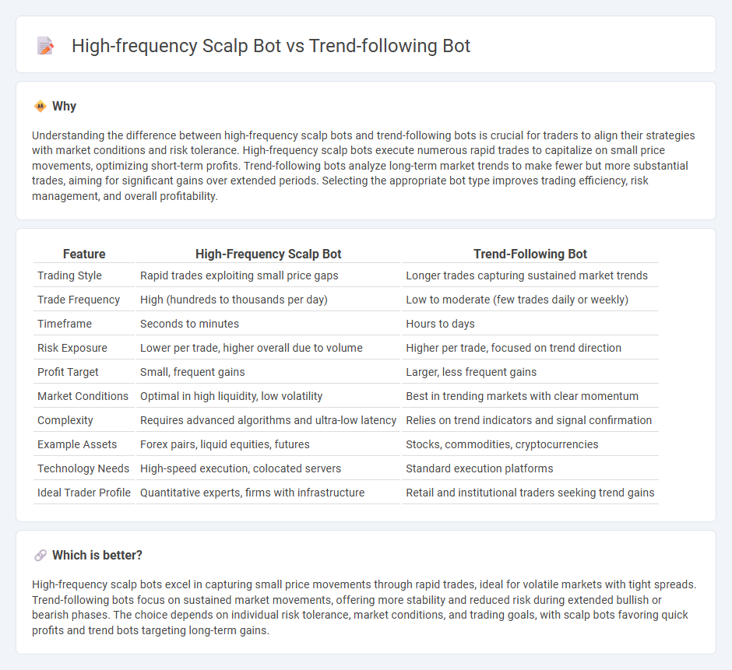Click the chain link icon beside Which is better?
This screenshot has width=732, height=670.
[40, 556]
